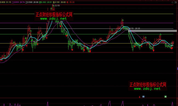Click the green hollow arrow above rightmost peak
The width and height of the screenshot is (178, 106).
coord(160,34)
